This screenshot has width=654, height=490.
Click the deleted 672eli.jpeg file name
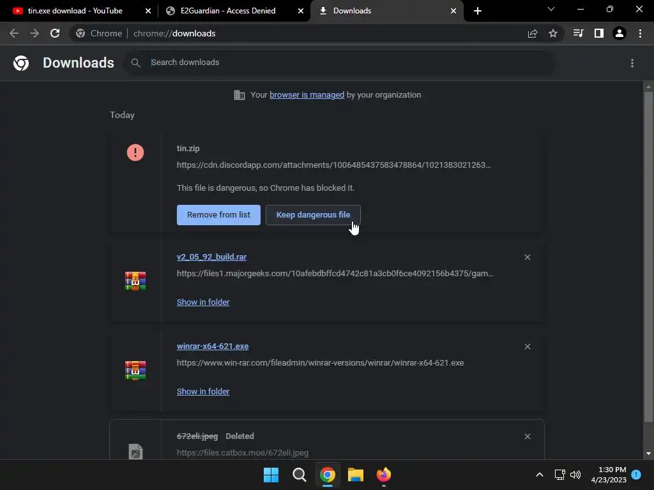point(197,436)
